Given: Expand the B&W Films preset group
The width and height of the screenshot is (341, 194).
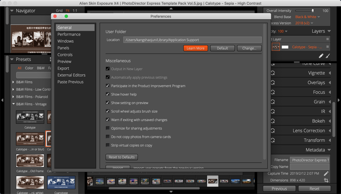Looking at the screenshot, I should click(x=13, y=82).
